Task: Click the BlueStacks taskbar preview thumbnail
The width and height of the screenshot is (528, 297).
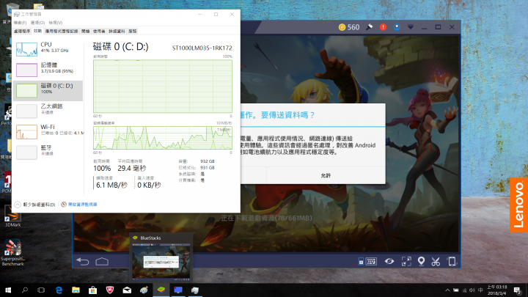Action: pos(161,261)
